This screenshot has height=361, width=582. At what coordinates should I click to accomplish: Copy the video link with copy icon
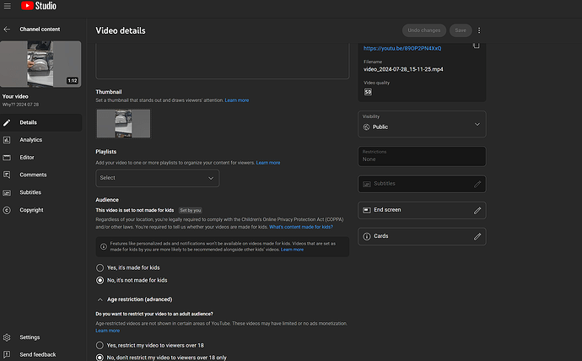(x=477, y=46)
